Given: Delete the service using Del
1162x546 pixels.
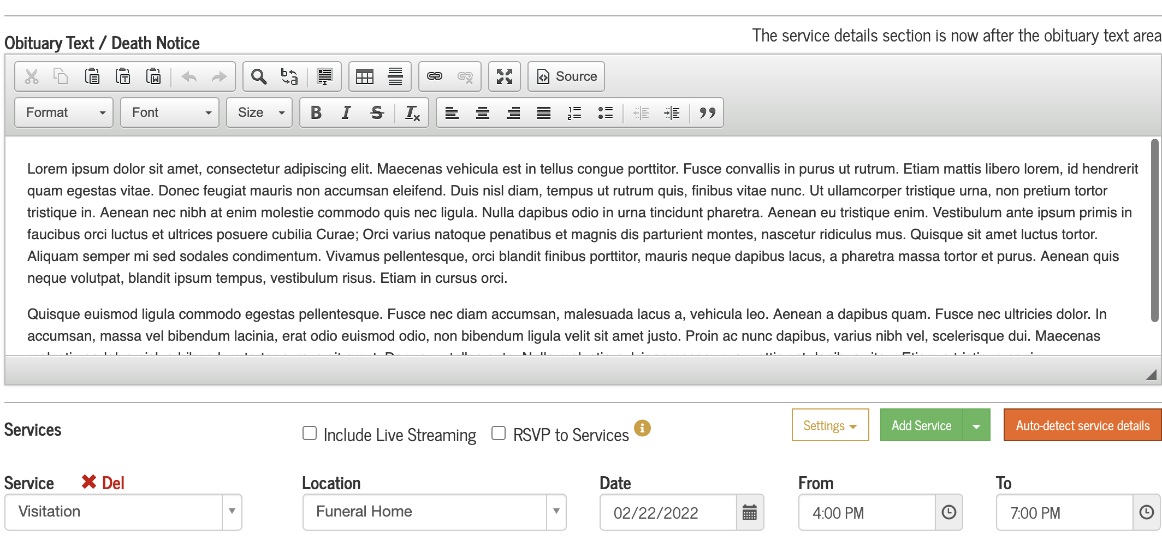Looking at the screenshot, I should tap(103, 483).
